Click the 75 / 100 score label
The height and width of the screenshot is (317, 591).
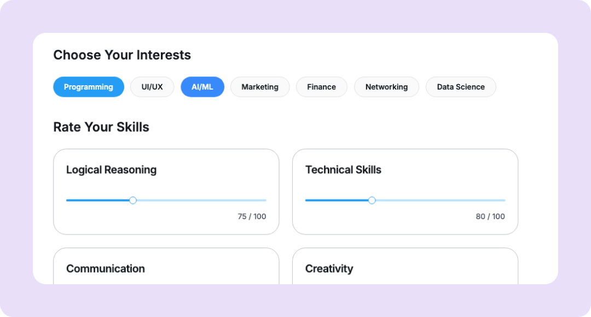pos(252,216)
